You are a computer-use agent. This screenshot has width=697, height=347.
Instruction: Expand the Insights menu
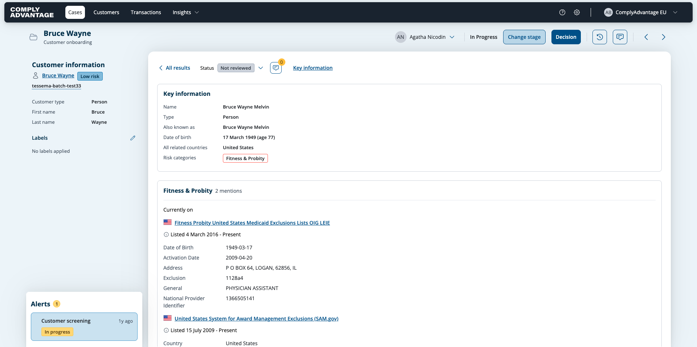coord(186,12)
